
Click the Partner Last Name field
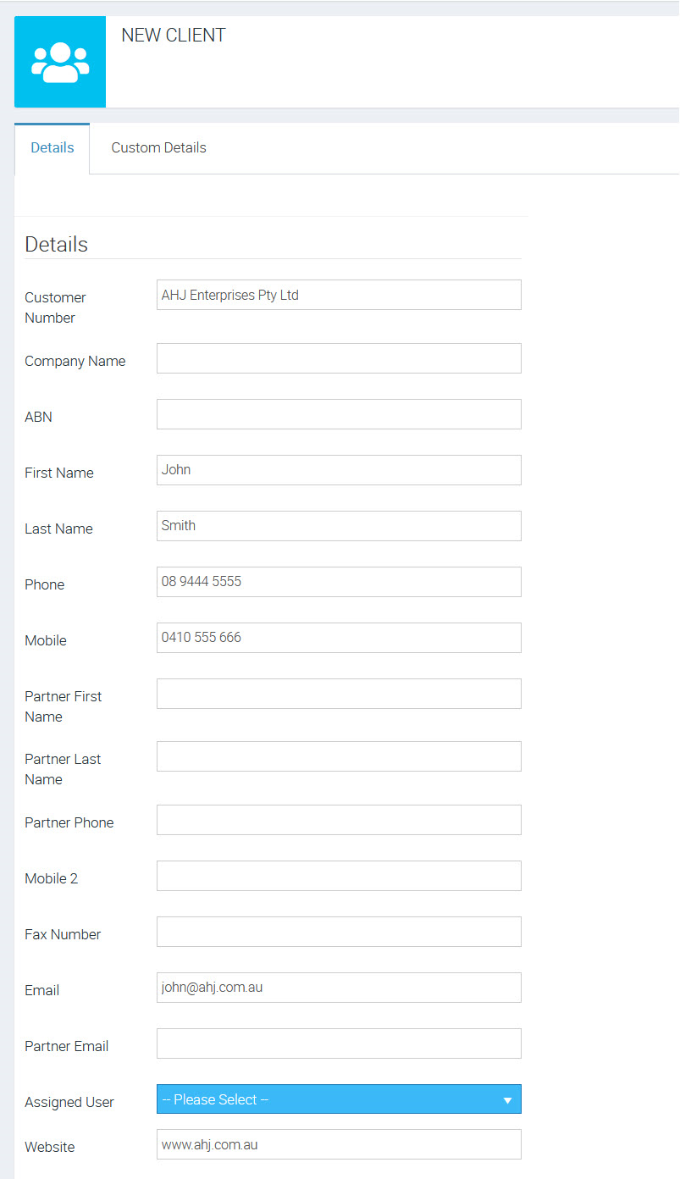[x=339, y=756]
